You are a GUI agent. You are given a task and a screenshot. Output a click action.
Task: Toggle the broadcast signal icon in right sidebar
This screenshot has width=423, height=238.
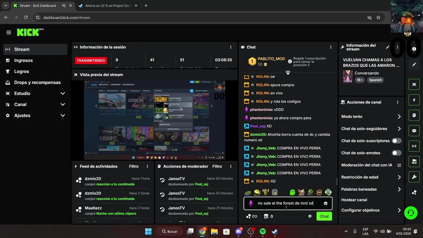pos(414,146)
